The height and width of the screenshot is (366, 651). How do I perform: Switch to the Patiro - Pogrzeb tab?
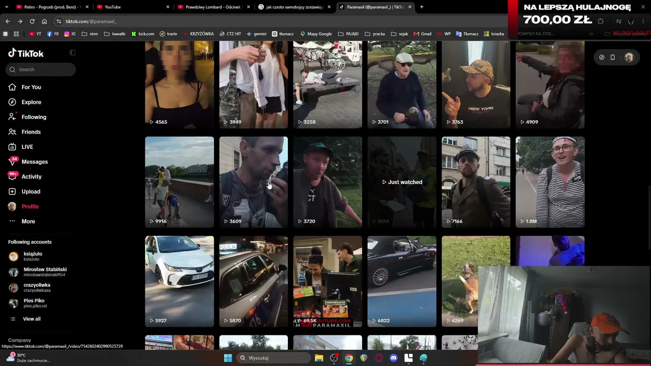pyautogui.click(x=52, y=7)
